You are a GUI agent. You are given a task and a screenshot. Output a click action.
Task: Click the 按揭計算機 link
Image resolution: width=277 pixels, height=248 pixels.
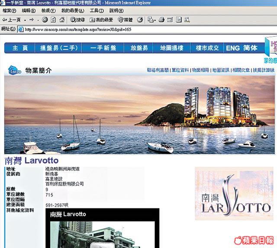coord(264,70)
